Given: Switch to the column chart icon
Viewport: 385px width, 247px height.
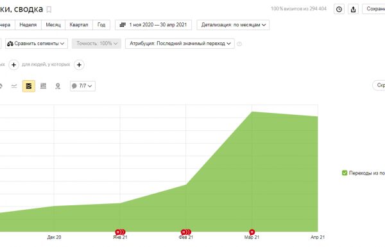Looking at the screenshot, I should (x=43, y=86).
